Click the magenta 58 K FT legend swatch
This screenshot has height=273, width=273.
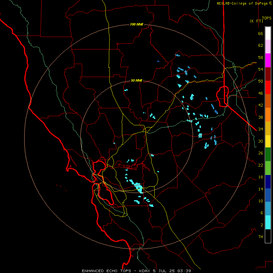coord(268,60)
